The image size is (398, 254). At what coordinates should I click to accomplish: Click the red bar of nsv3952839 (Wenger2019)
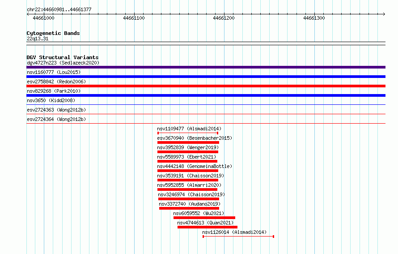pyautogui.click(x=188, y=152)
